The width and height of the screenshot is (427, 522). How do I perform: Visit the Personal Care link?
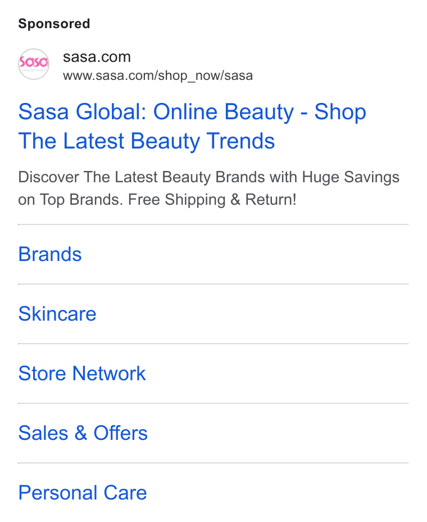pos(83,493)
